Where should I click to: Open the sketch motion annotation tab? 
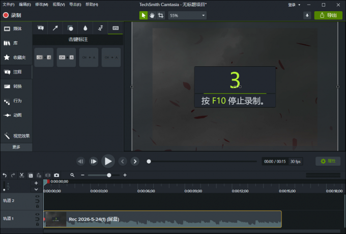click(x=100, y=28)
